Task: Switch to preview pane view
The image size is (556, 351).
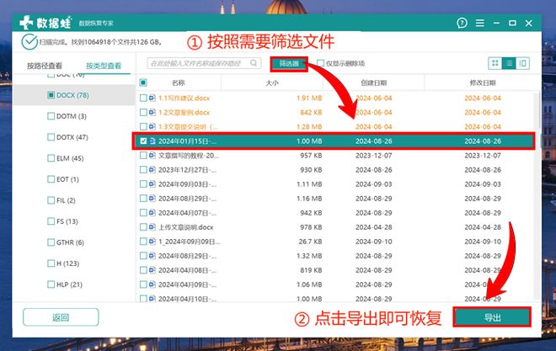Action: 522,63
